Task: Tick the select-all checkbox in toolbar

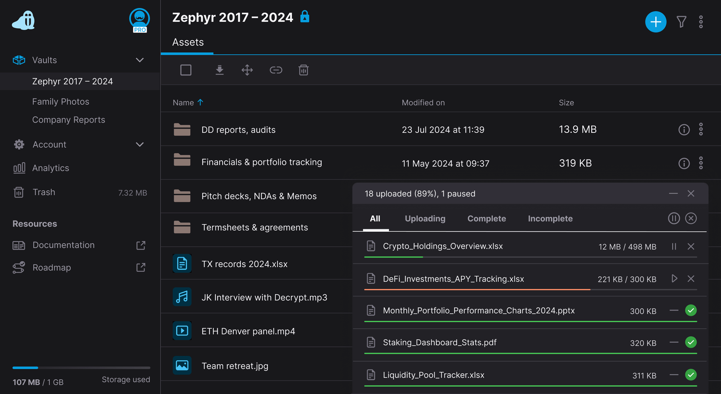Action: click(x=186, y=70)
